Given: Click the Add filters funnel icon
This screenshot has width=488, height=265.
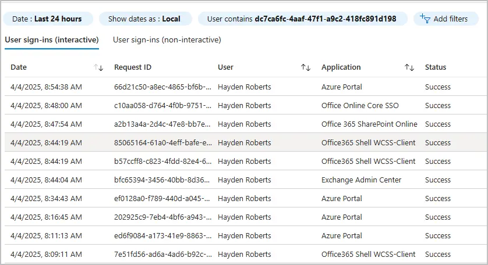Looking at the screenshot, I should (x=425, y=19).
